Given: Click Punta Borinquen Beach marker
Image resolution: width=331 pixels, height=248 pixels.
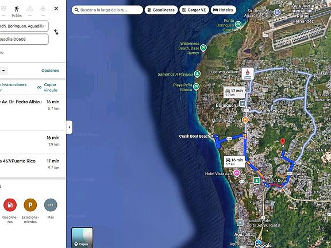Looking at the screenshot, I should click(238, 25).
